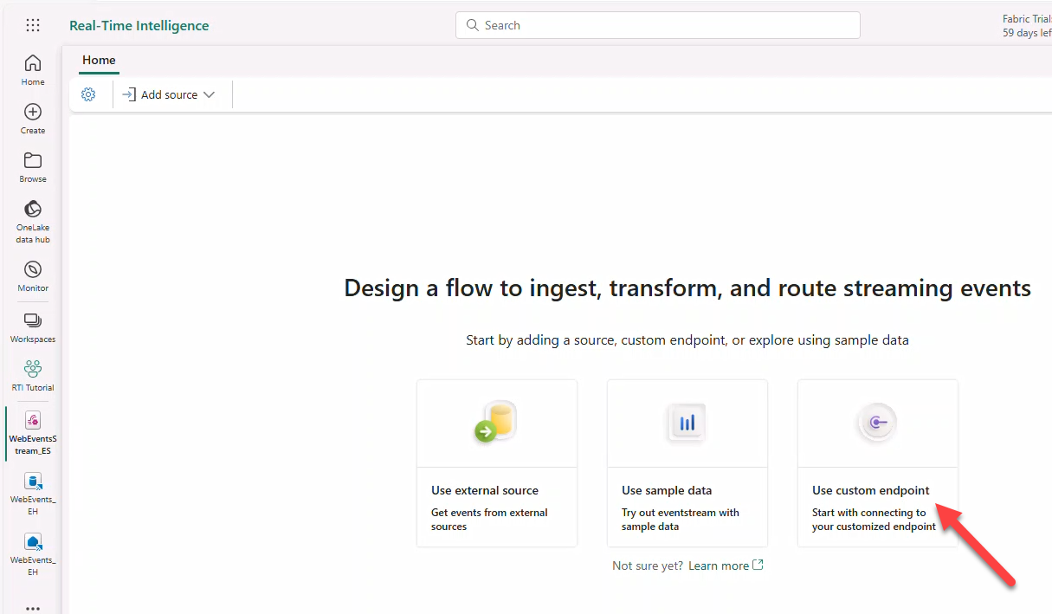Open the Browse pane
Viewport: 1052px width, 614px height.
pos(32,165)
